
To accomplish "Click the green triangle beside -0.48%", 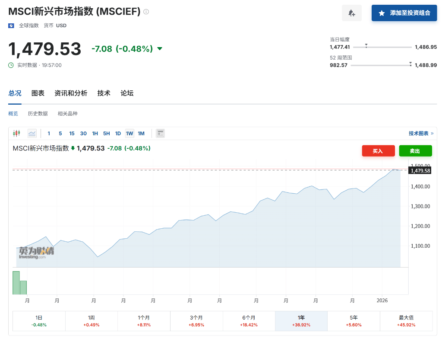I will tap(160, 48).
